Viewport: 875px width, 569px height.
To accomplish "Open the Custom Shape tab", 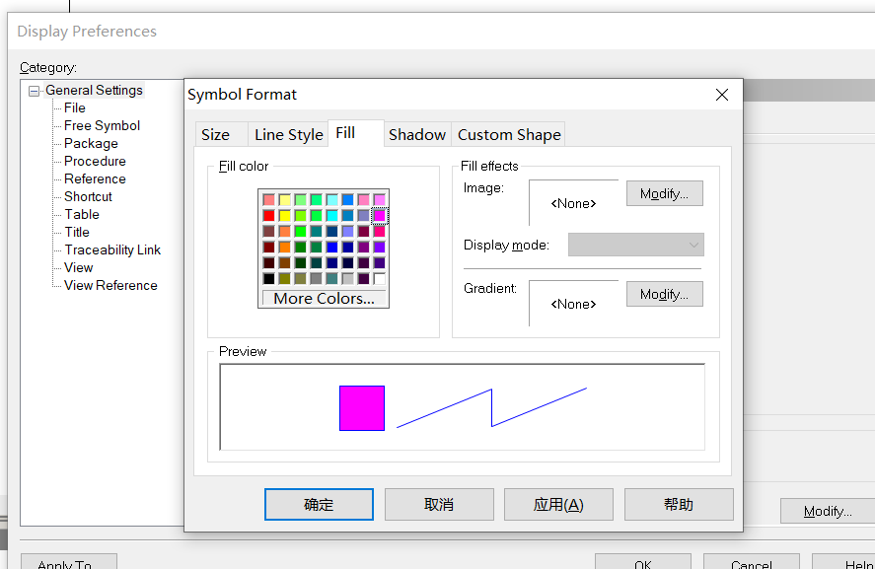I will [508, 132].
